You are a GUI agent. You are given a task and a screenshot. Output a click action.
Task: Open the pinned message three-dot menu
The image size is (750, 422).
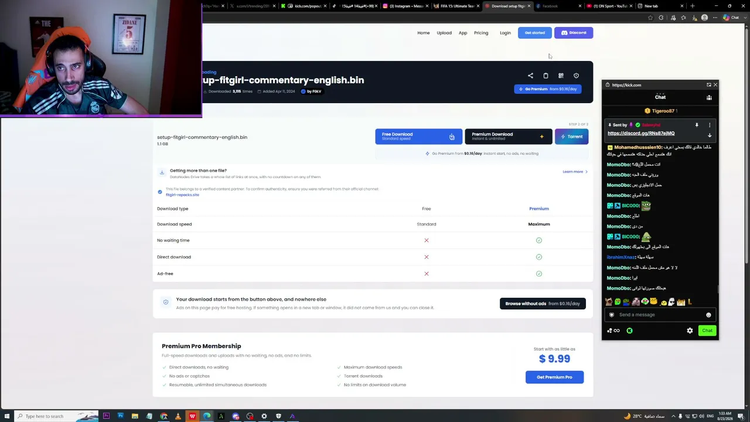(x=710, y=125)
